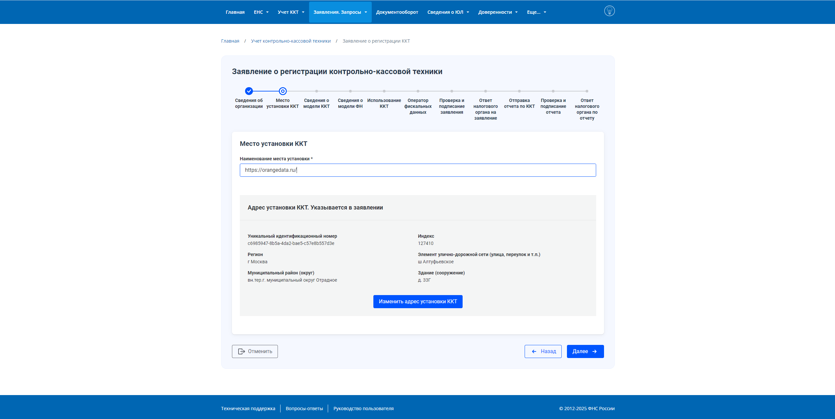The width and height of the screenshot is (835, 419).
Task: Click the completed 'Сведения об организации' step checkmark
Action: (x=249, y=91)
